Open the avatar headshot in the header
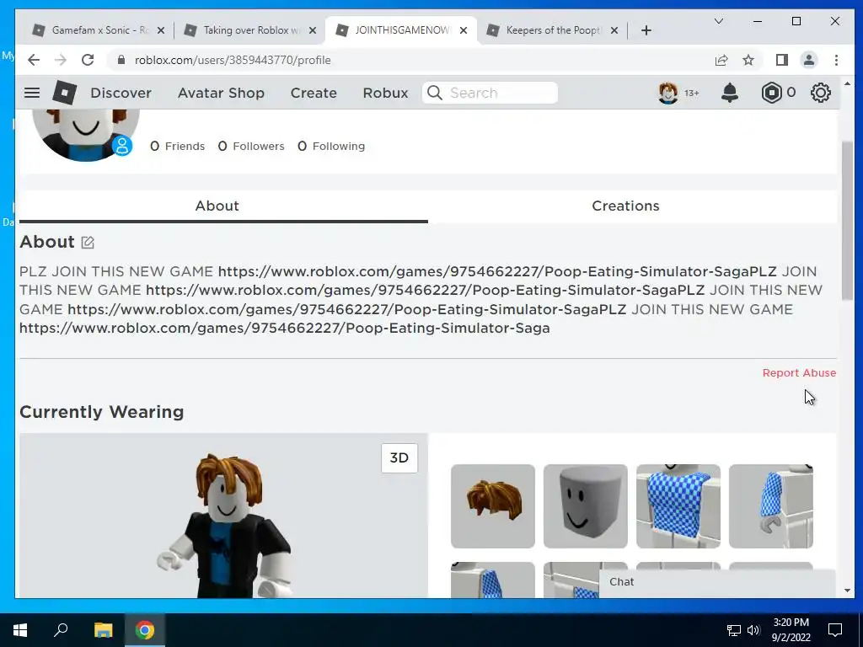The width and height of the screenshot is (863, 647). (668, 93)
